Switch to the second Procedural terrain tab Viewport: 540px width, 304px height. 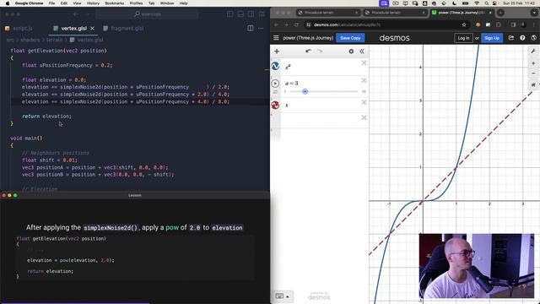pyautogui.click(x=395, y=13)
